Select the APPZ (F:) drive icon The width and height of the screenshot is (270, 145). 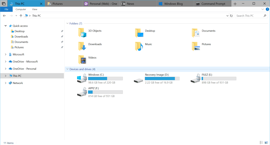tap(82, 92)
